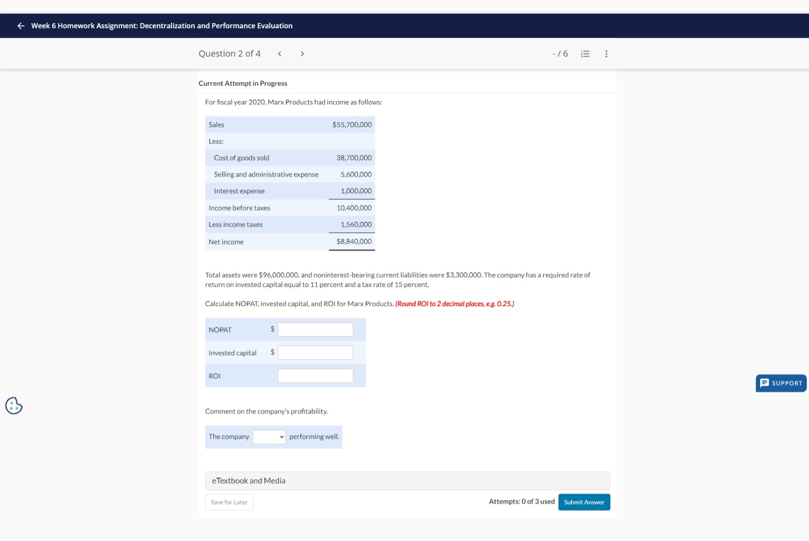This screenshot has width=809, height=541.
Task: Navigate back using the left chevron icon
Action: coord(280,54)
